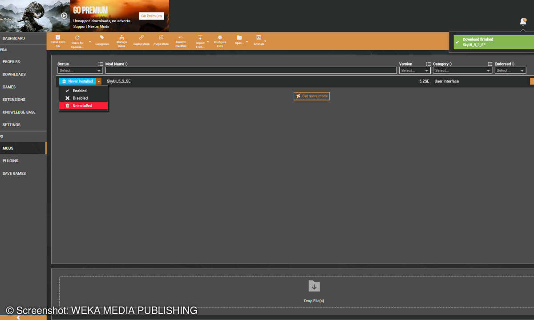
Task: Click version 5.2SE cell
Action: click(x=424, y=81)
